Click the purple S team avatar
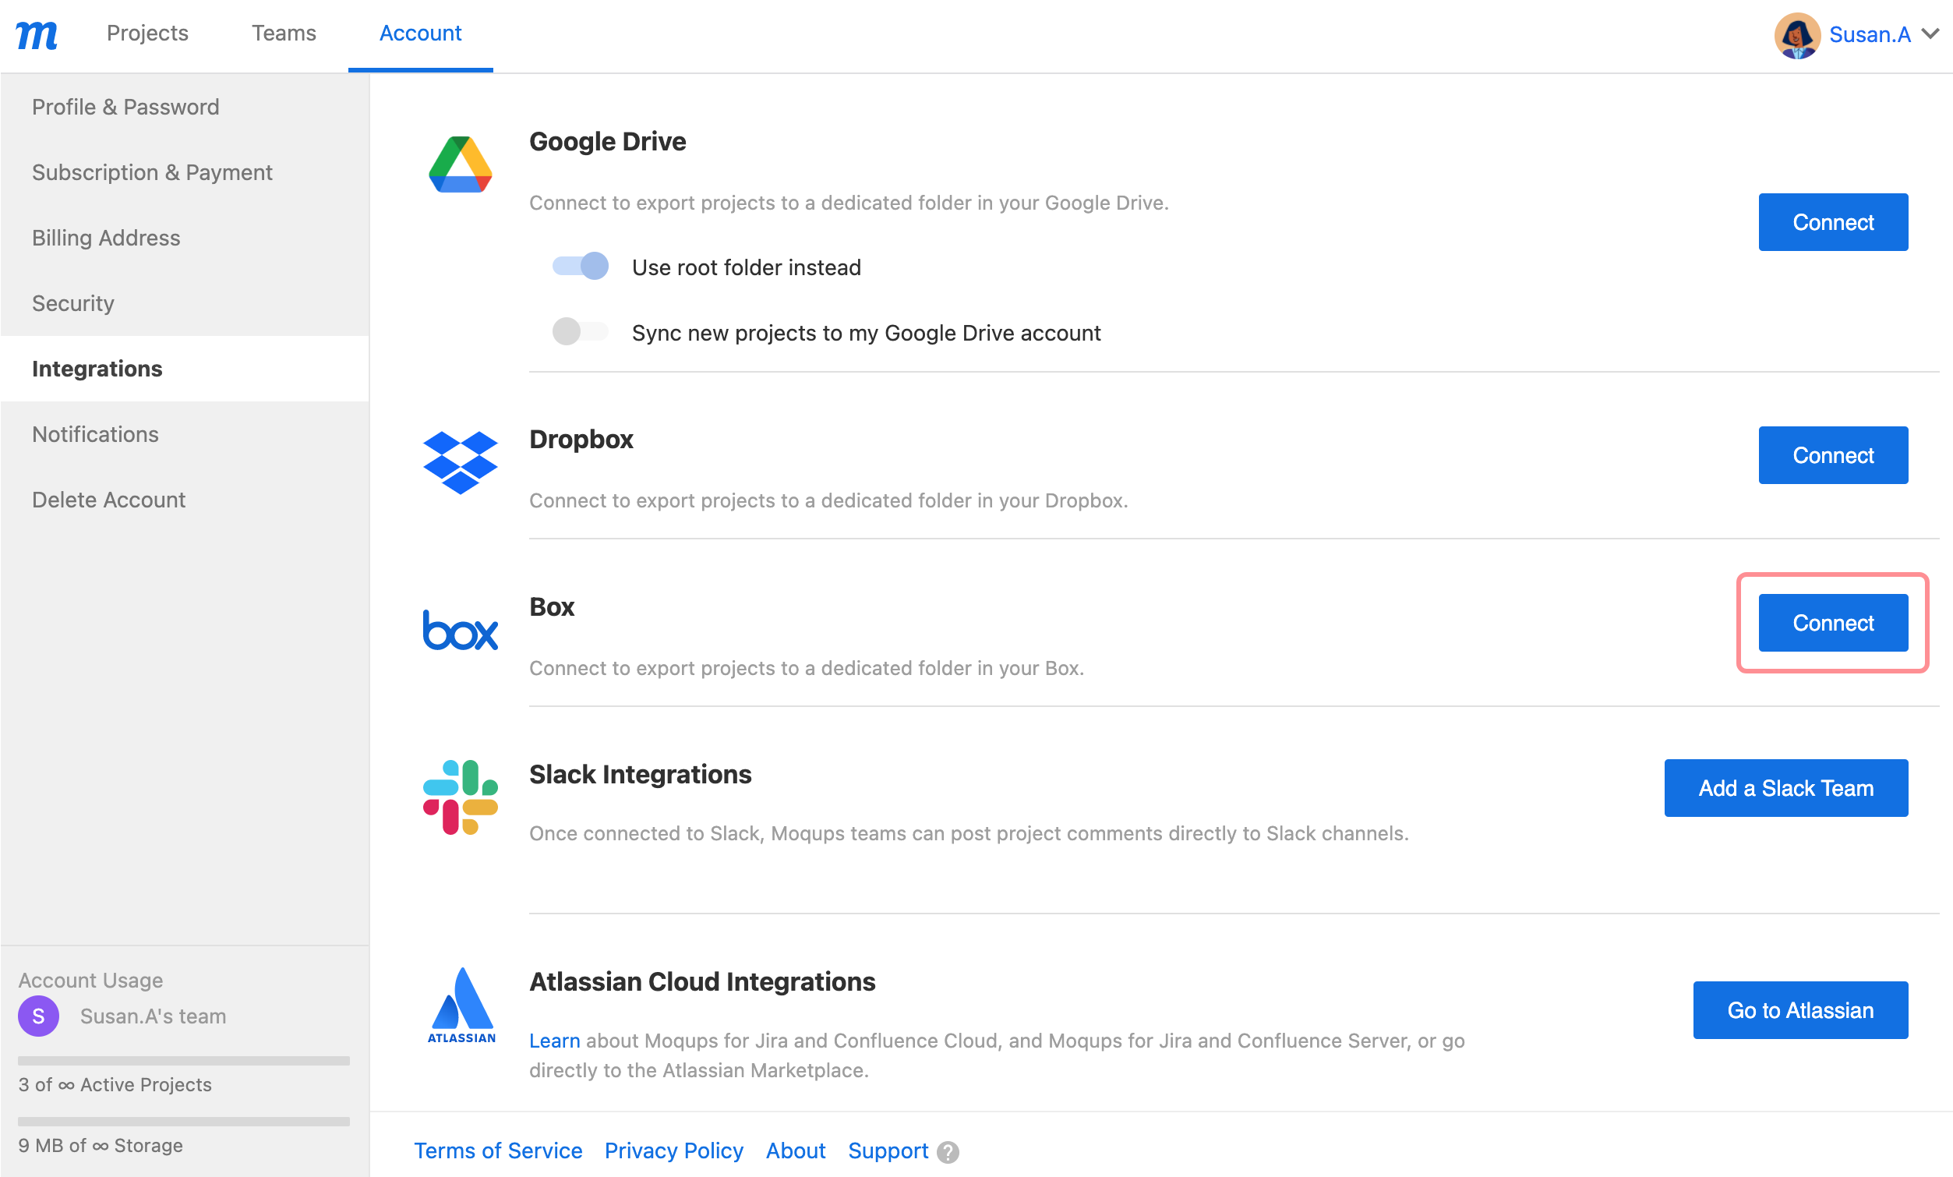The height and width of the screenshot is (1177, 1953). (x=38, y=1016)
